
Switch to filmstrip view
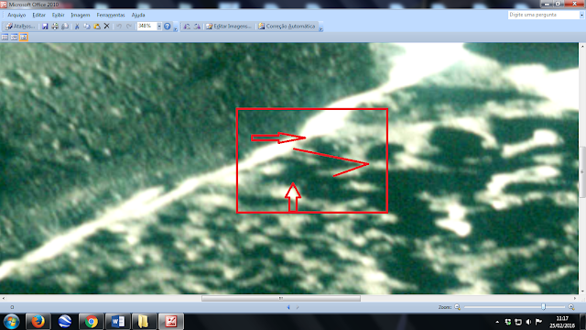point(15,37)
